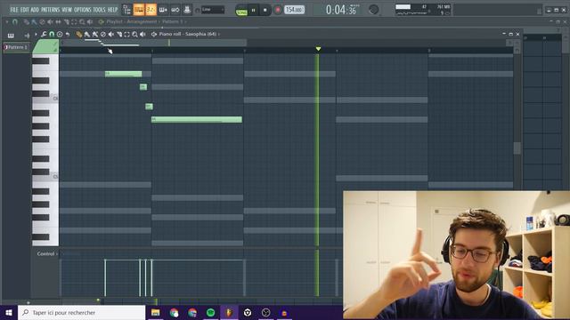The width and height of the screenshot is (570, 320).
Task: Open the Windows Start menu
Action: (x=9, y=312)
